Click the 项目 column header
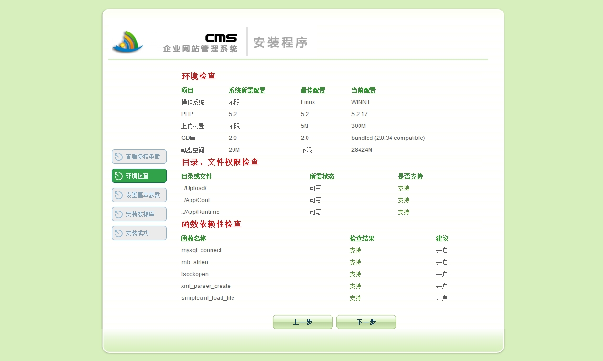 [188, 90]
